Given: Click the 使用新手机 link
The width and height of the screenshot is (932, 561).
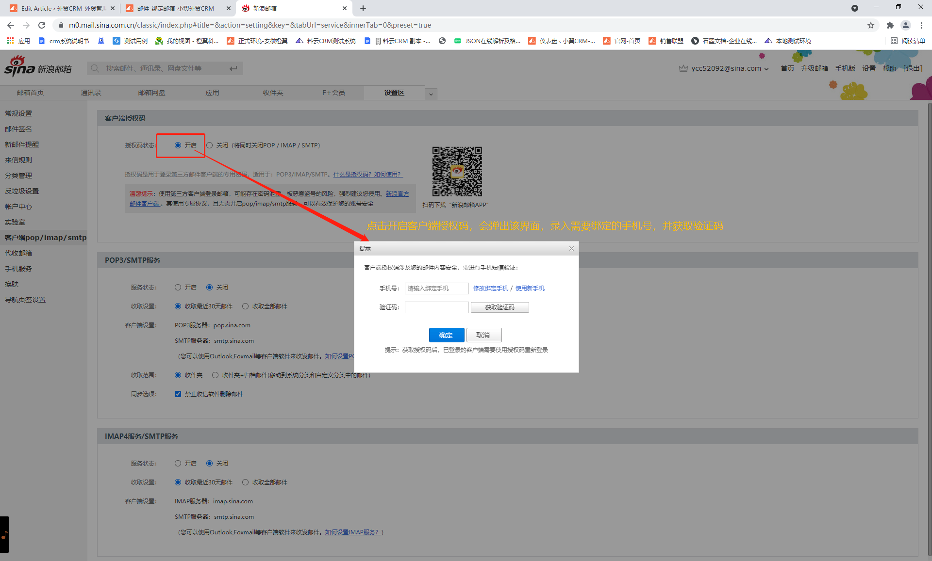Looking at the screenshot, I should coord(530,289).
